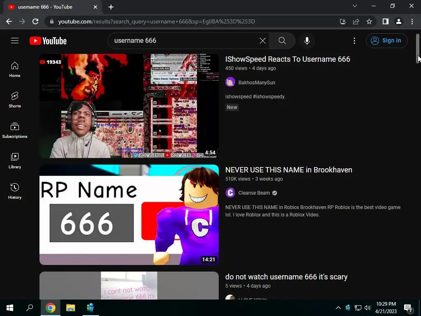The height and width of the screenshot is (316, 421).
Task: Bookmark this page with star
Action: pos(369,21)
